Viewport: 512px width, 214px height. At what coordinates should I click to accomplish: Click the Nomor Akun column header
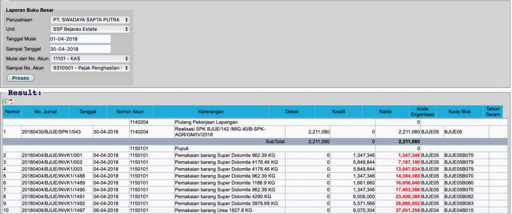(x=130, y=112)
